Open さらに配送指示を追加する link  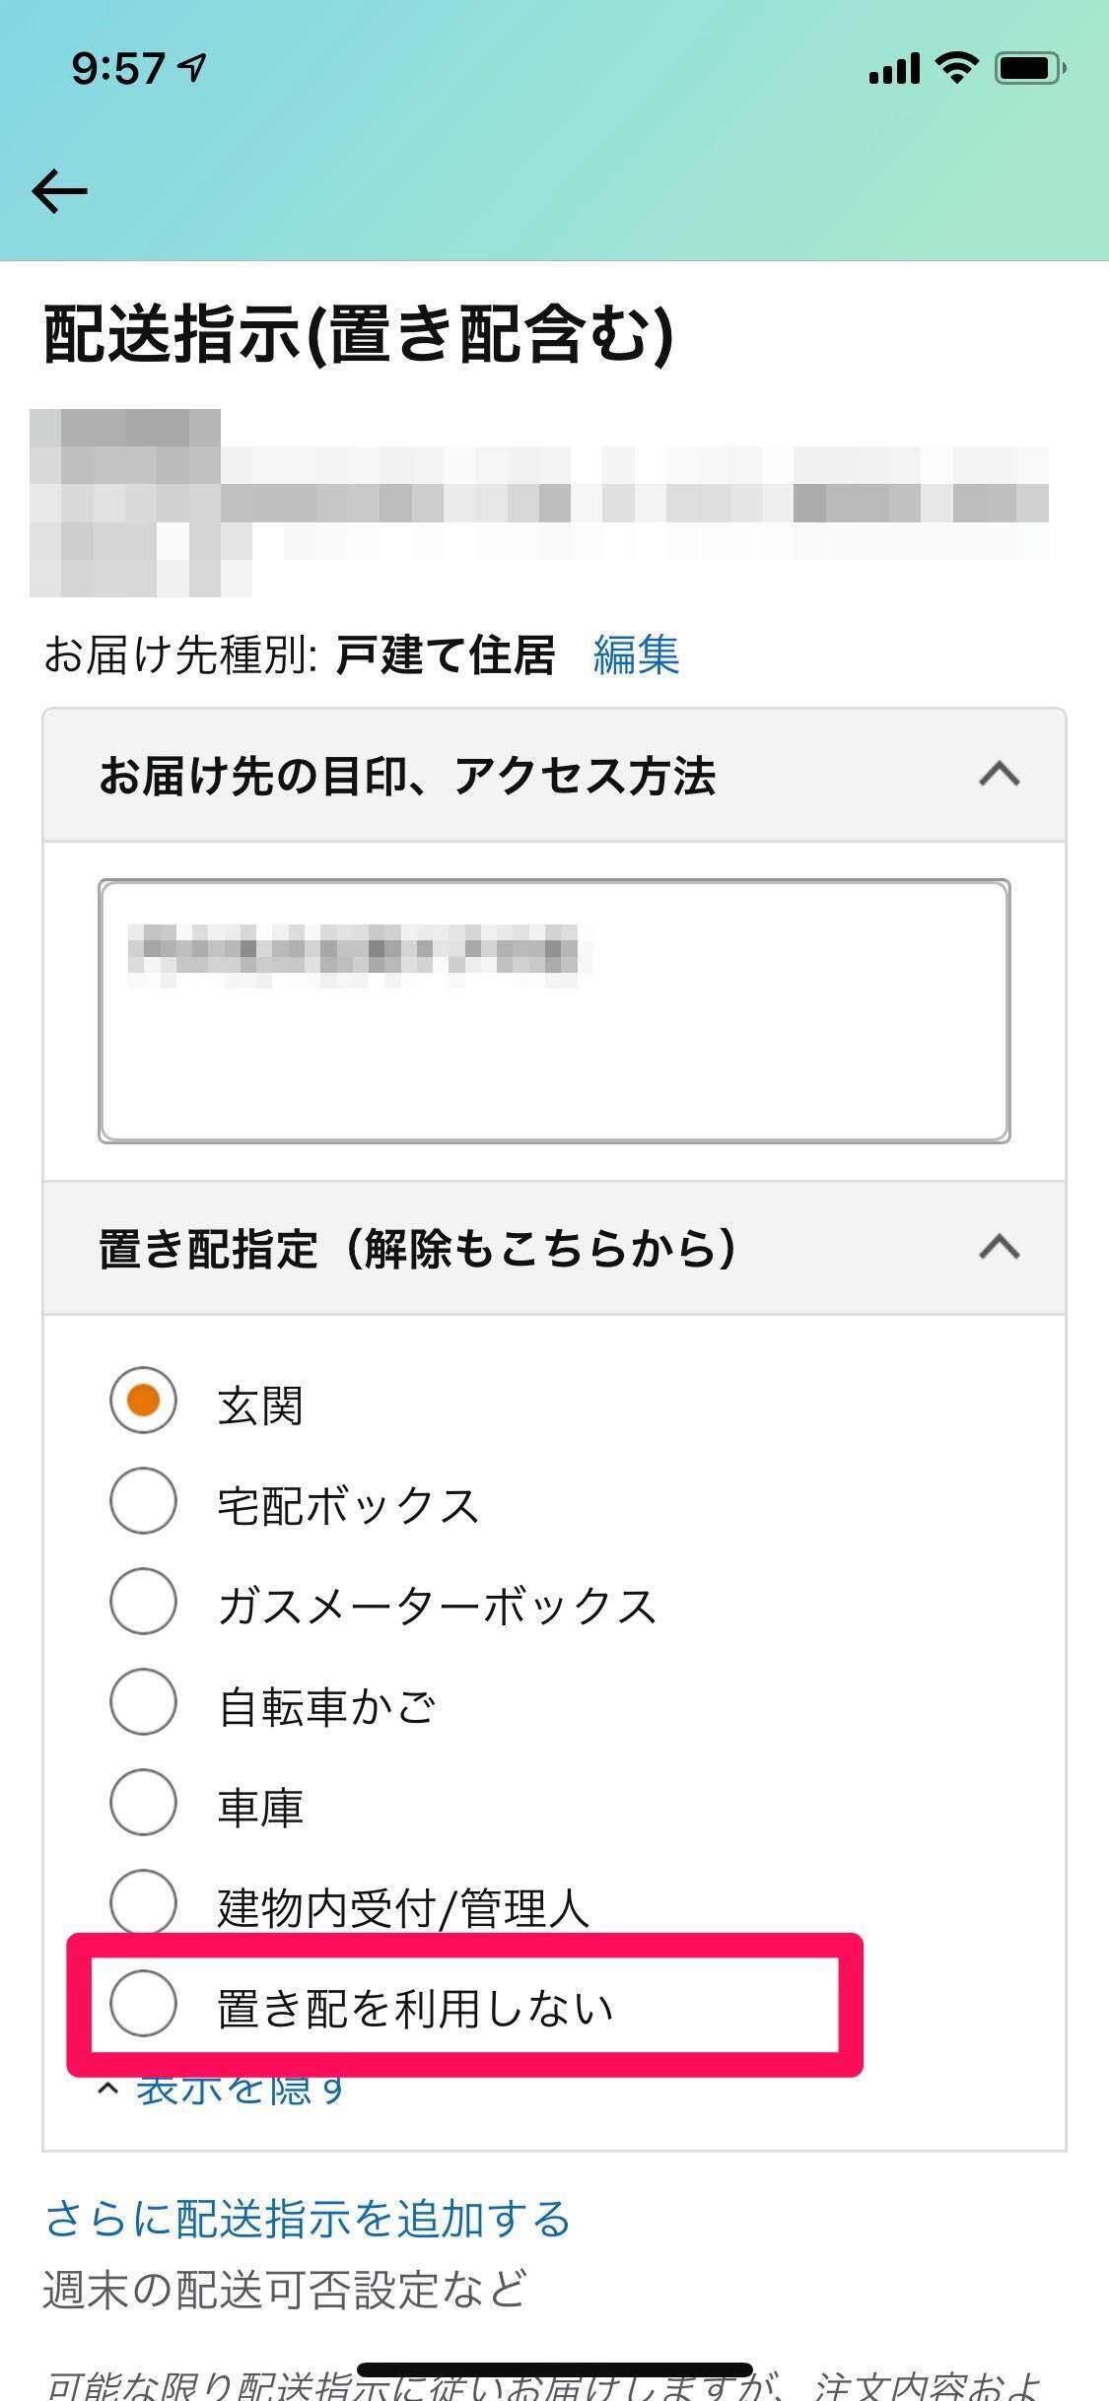[x=308, y=2219]
